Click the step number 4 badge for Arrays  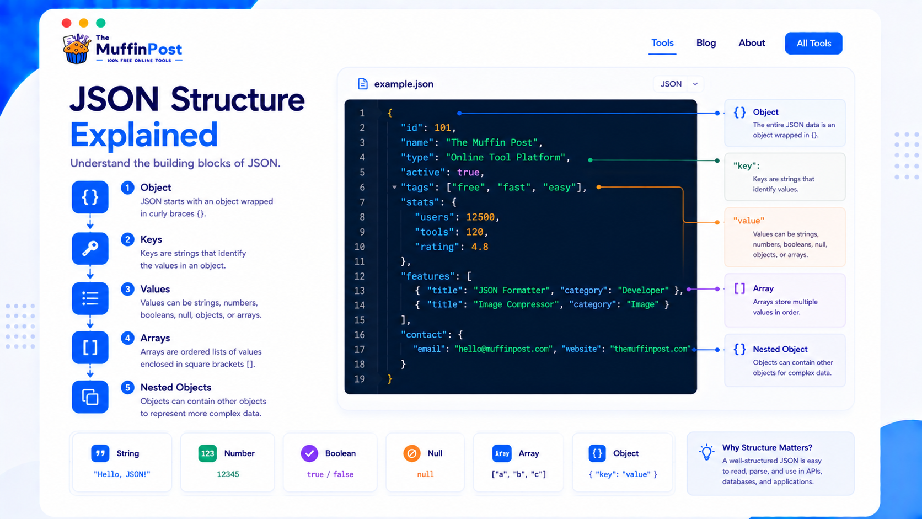click(127, 338)
